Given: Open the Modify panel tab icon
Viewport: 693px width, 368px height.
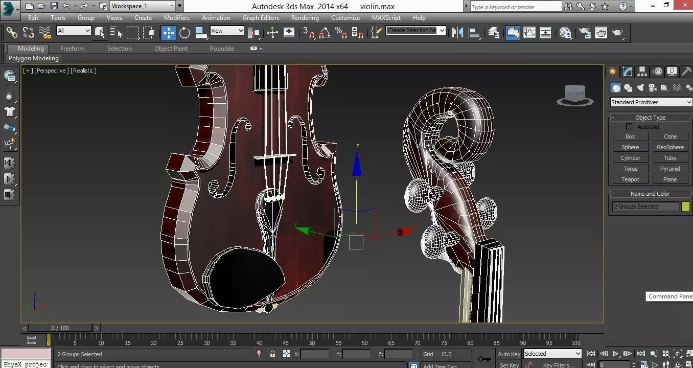Looking at the screenshot, I should 627,72.
